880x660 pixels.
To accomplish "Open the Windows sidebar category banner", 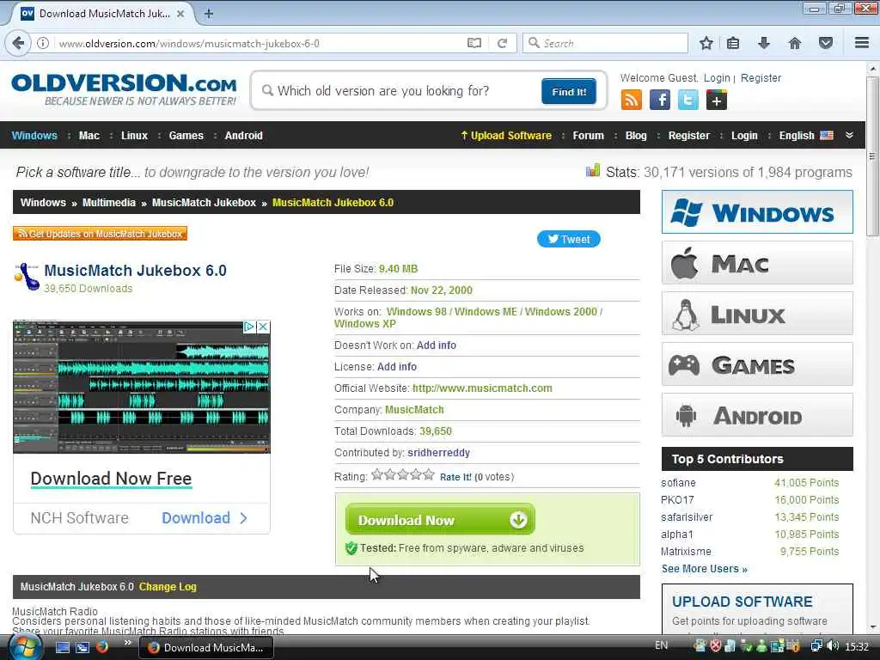I will tap(757, 212).
